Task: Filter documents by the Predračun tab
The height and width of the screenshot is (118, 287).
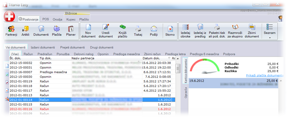Action: click(45, 54)
